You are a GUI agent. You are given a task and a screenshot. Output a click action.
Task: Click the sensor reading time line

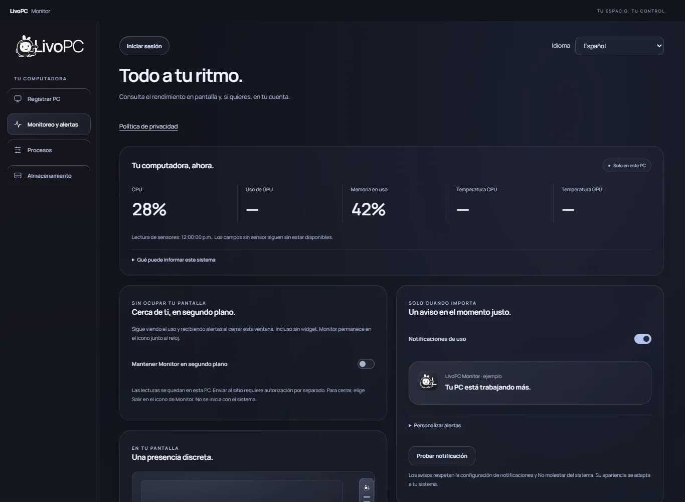232,237
